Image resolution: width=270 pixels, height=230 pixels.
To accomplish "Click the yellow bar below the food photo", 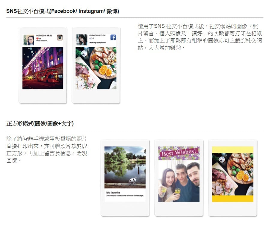I will tap(232, 199).
